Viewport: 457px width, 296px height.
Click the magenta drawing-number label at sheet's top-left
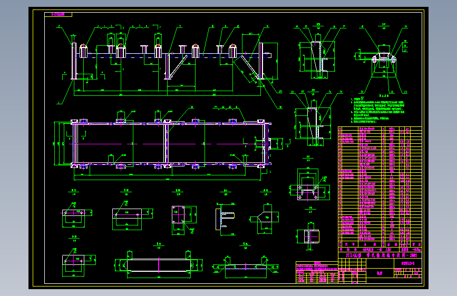coord(58,14)
